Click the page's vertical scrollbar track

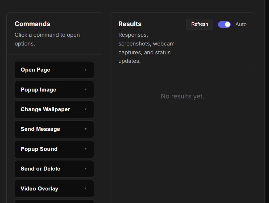point(267,101)
